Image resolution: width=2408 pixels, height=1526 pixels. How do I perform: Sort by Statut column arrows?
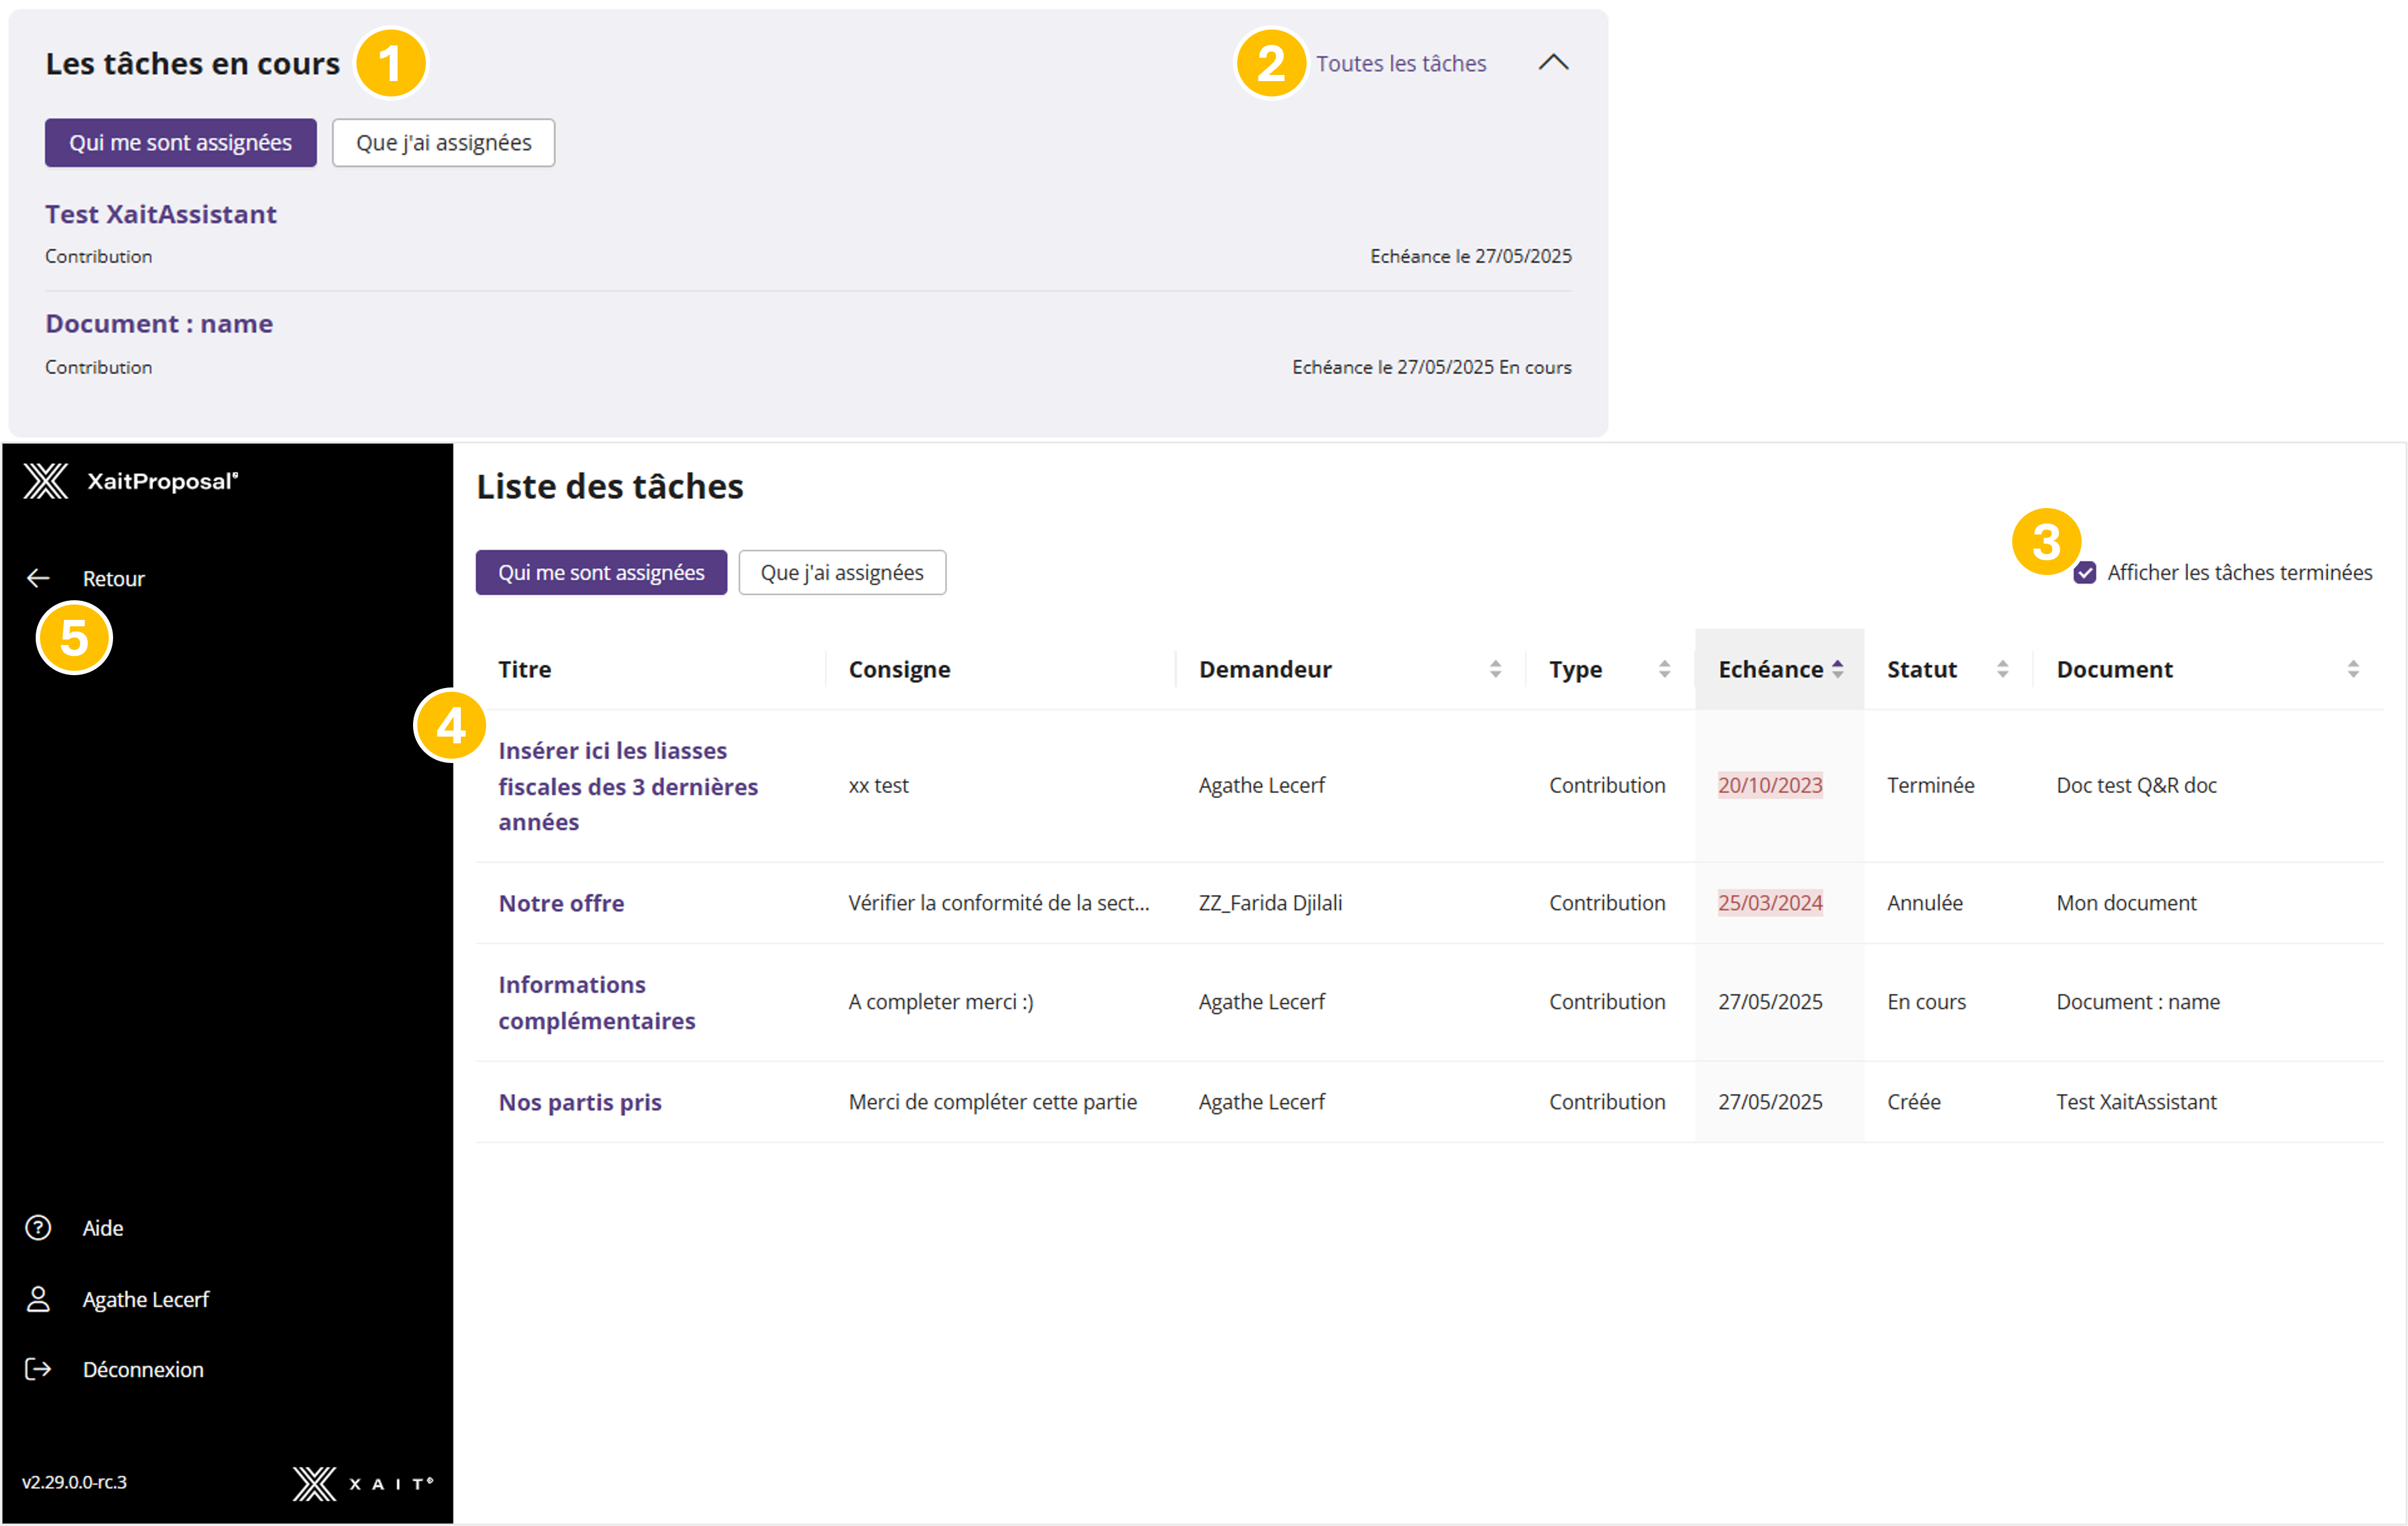pos(2002,670)
